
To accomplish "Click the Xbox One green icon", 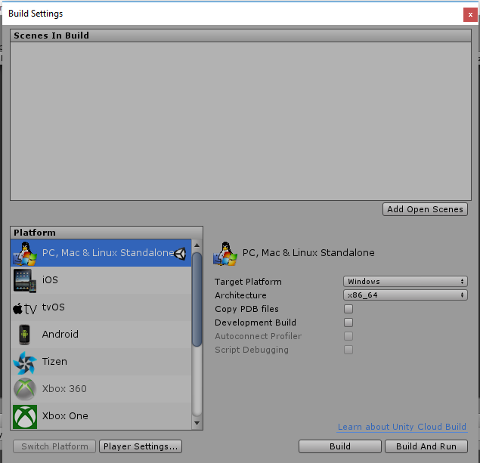I will [x=25, y=416].
